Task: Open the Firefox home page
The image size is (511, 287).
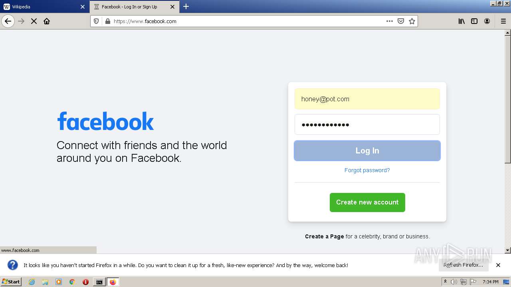Action: pyautogui.click(x=47, y=21)
